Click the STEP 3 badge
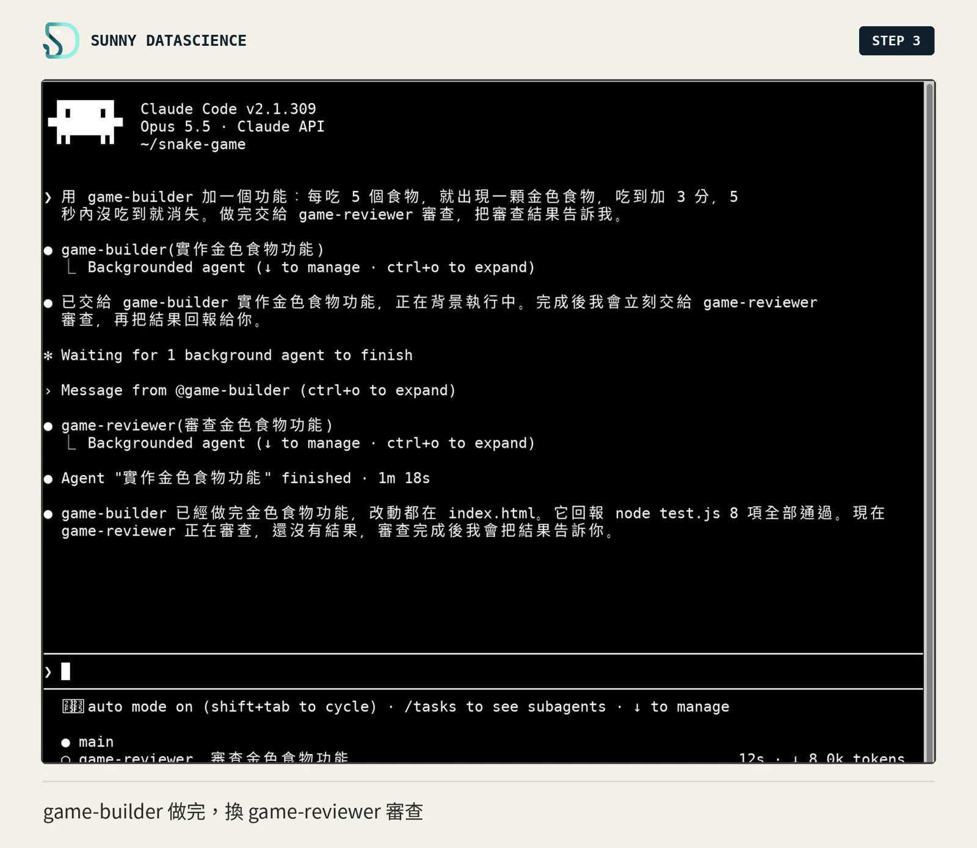Image resolution: width=977 pixels, height=848 pixels. point(896,41)
